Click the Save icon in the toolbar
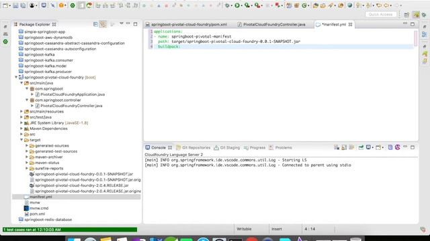This screenshot has width=430, height=241. [x=15, y=5]
